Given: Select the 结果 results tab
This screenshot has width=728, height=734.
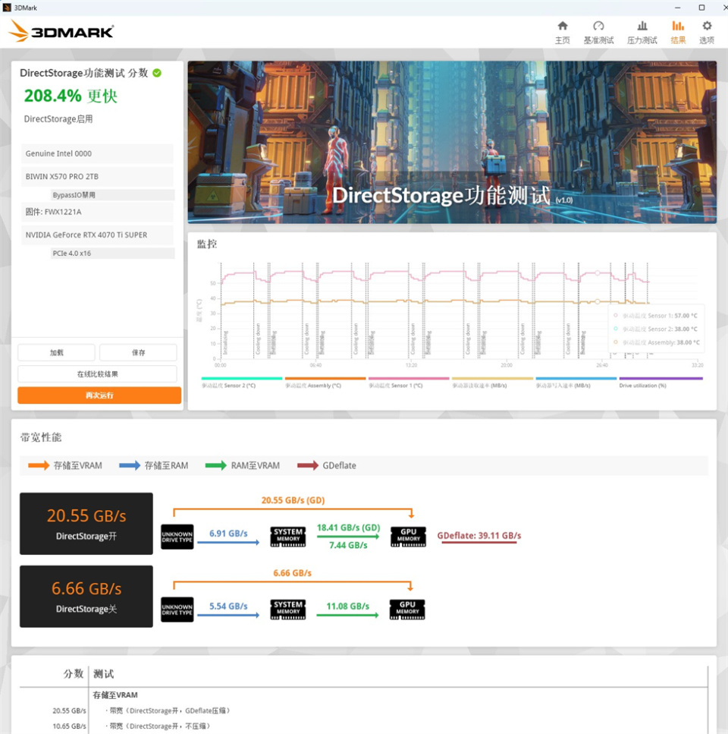Looking at the screenshot, I should pos(678,33).
